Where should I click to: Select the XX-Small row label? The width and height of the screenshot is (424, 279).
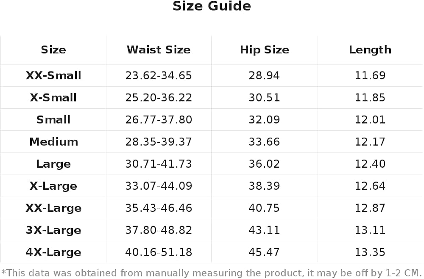tap(53, 75)
